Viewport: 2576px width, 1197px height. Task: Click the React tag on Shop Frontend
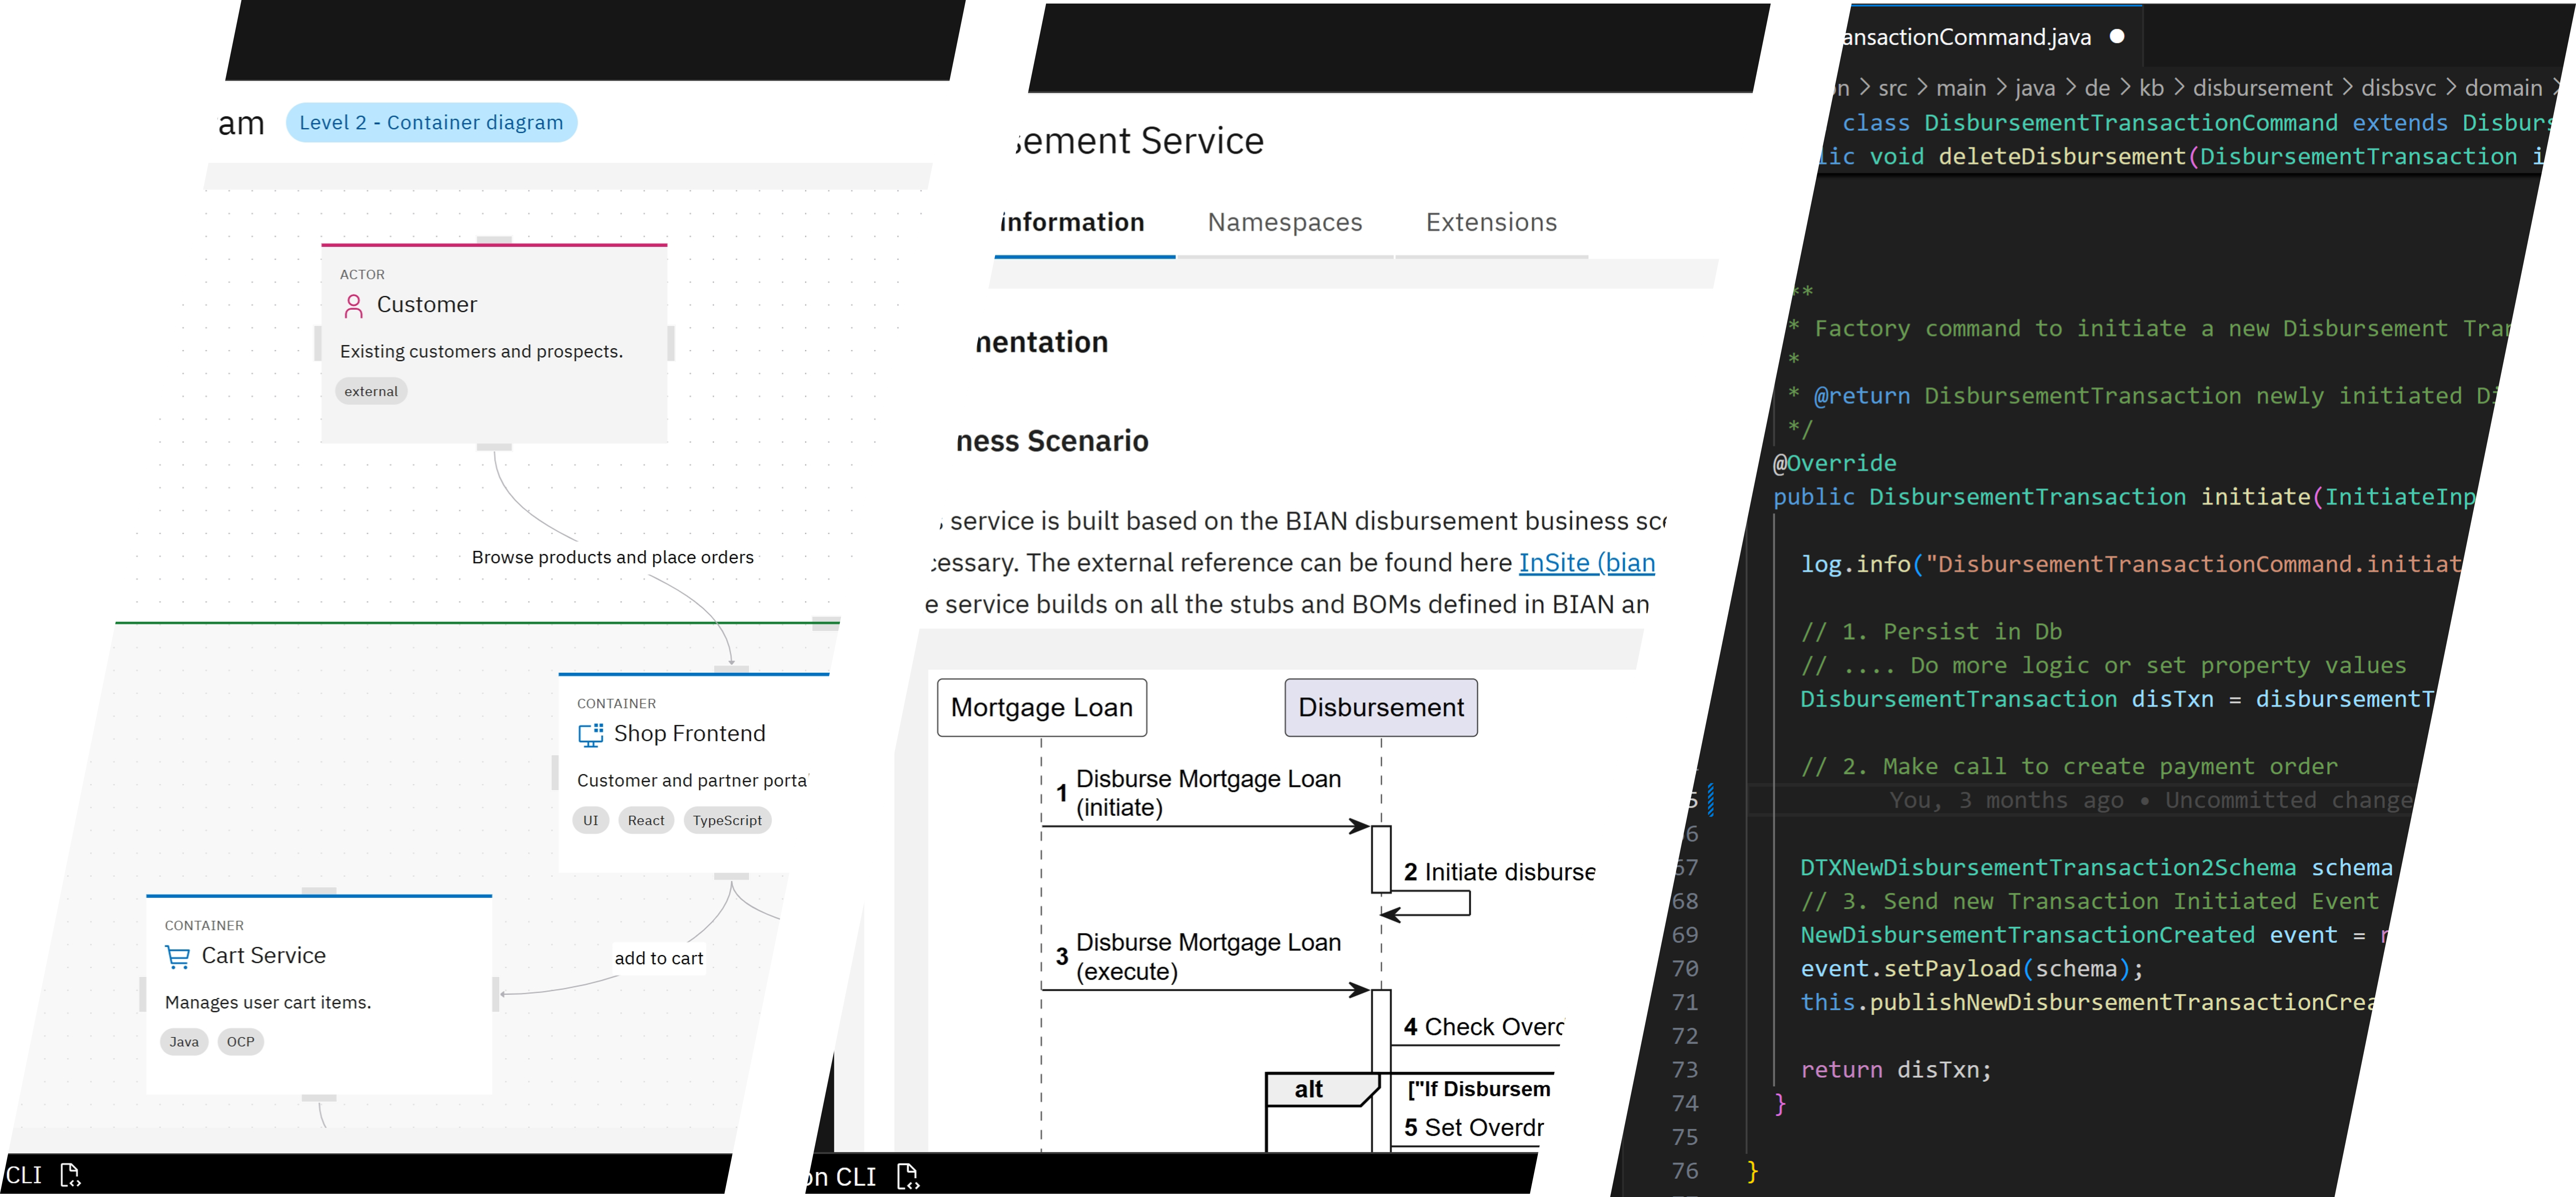tap(646, 821)
